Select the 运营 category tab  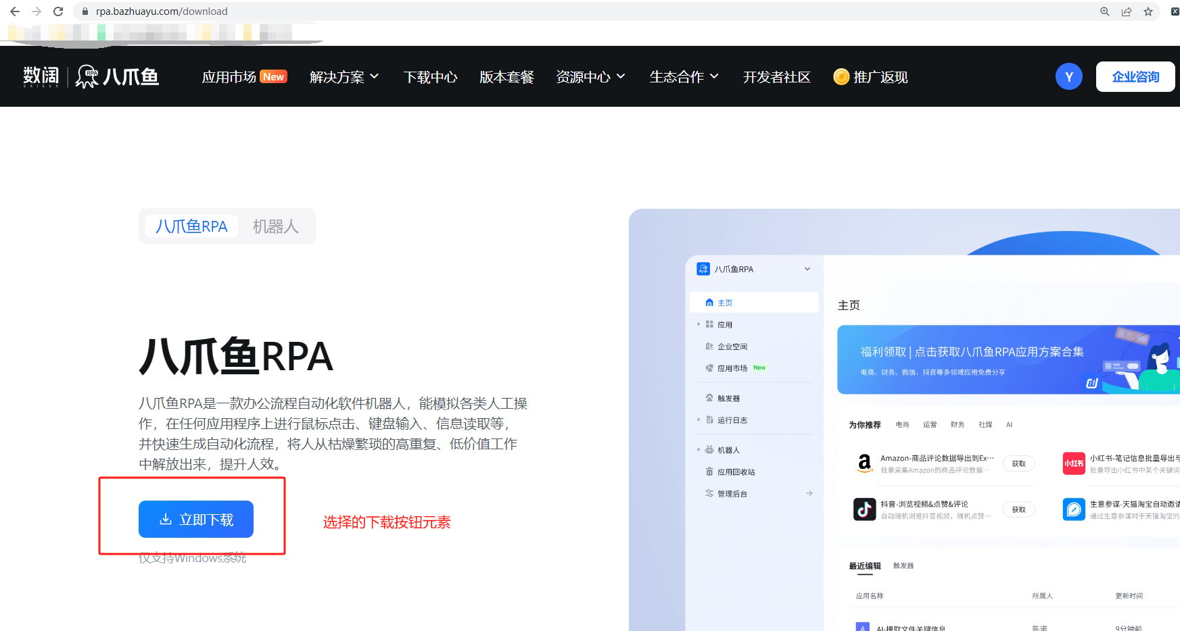(930, 425)
